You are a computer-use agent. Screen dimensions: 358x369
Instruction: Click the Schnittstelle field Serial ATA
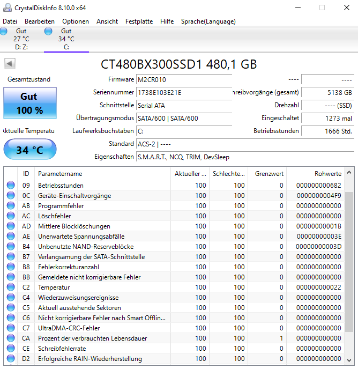184,105
